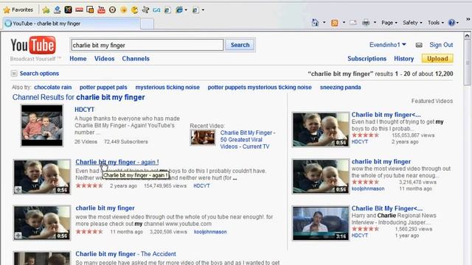This screenshot has height=265, width=472.
Task: Open Evendinho1 account dropdown
Action: pyautogui.click(x=388, y=45)
